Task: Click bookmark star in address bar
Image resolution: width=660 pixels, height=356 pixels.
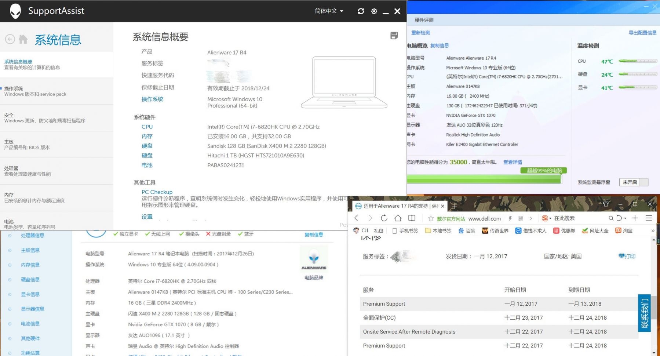Action: [x=431, y=218]
